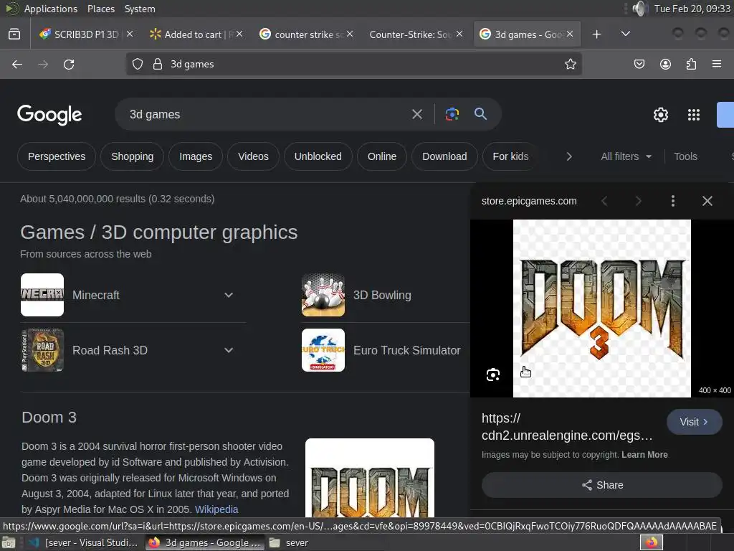Close the SCRIB3D P1 3D tab
734x551 pixels.
click(x=130, y=34)
